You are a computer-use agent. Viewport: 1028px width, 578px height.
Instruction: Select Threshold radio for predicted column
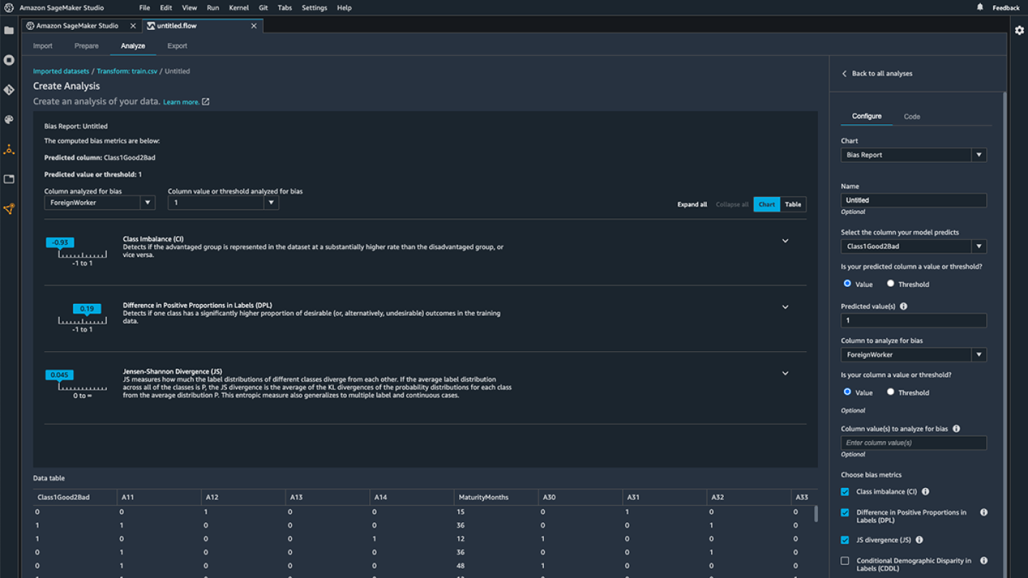tap(890, 283)
